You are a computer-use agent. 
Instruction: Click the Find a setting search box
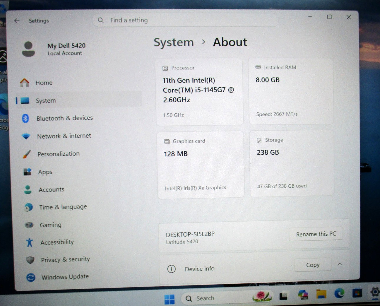tap(185, 20)
